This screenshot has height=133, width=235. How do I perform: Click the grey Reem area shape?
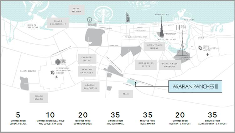pos(109,89)
